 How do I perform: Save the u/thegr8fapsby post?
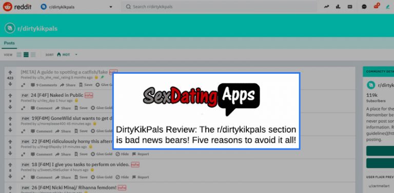point(81,154)
